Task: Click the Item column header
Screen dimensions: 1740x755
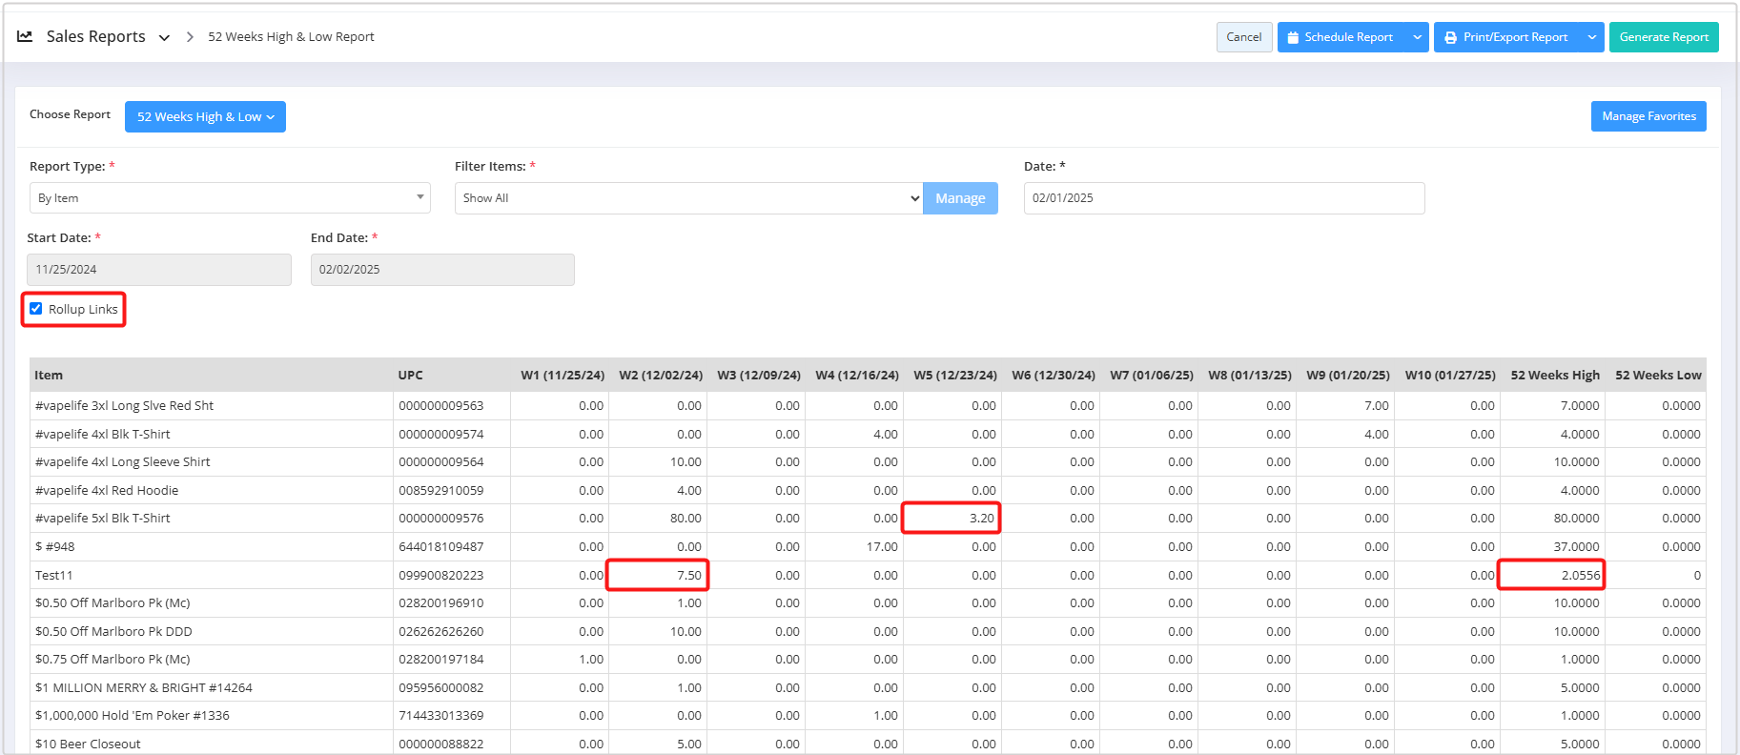Action: coord(49,376)
